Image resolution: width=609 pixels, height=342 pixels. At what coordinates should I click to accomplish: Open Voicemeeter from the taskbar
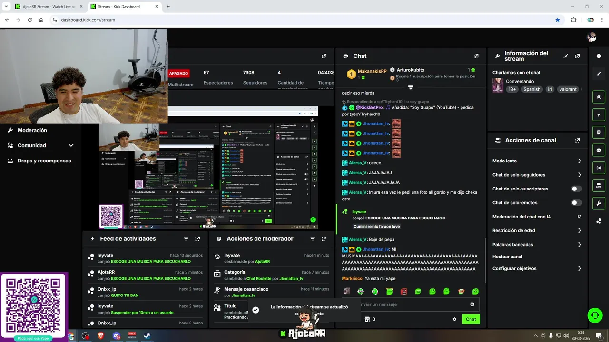coord(132,336)
